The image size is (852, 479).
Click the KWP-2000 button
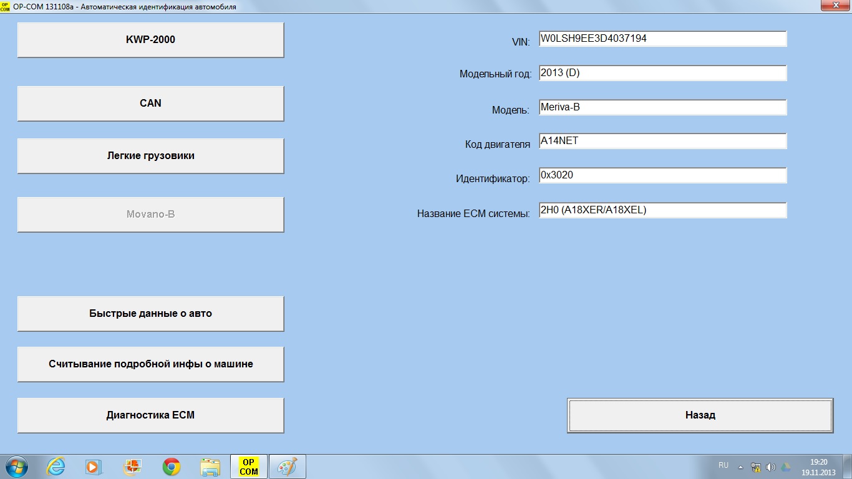pyautogui.click(x=150, y=40)
